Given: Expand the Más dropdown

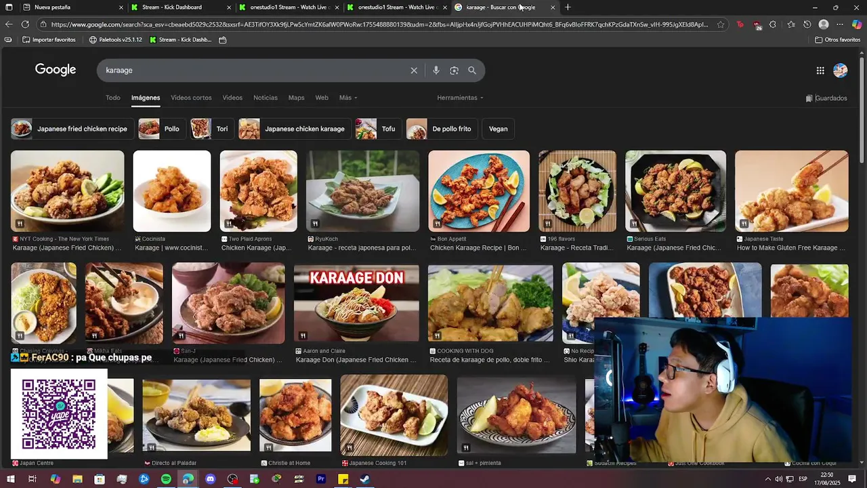Looking at the screenshot, I should pyautogui.click(x=348, y=98).
